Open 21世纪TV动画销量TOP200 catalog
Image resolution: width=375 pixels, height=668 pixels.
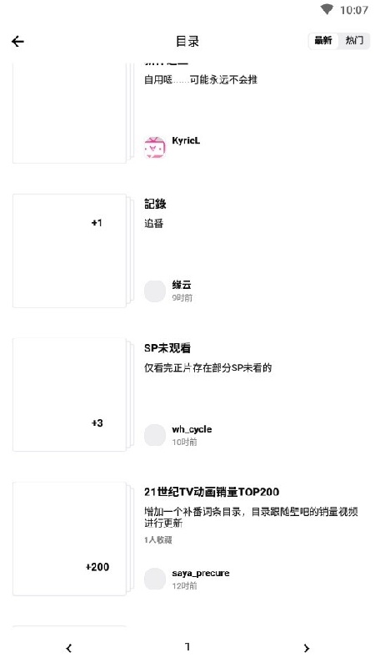pyautogui.click(x=212, y=492)
